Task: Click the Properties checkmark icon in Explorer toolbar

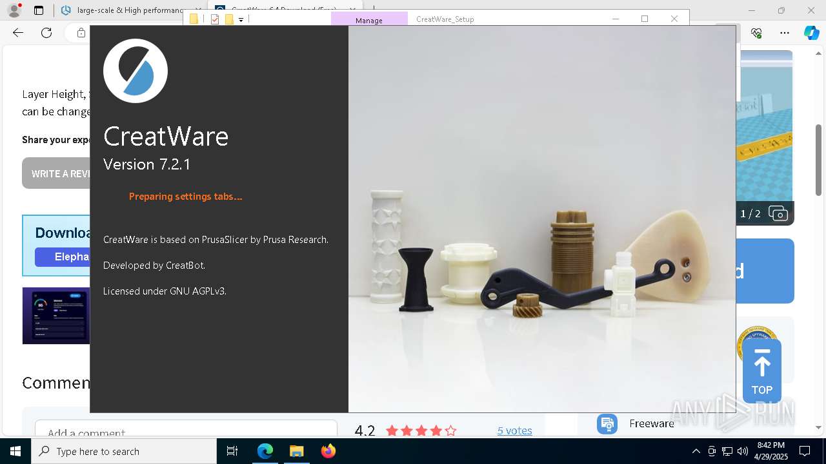Action: pyautogui.click(x=215, y=19)
